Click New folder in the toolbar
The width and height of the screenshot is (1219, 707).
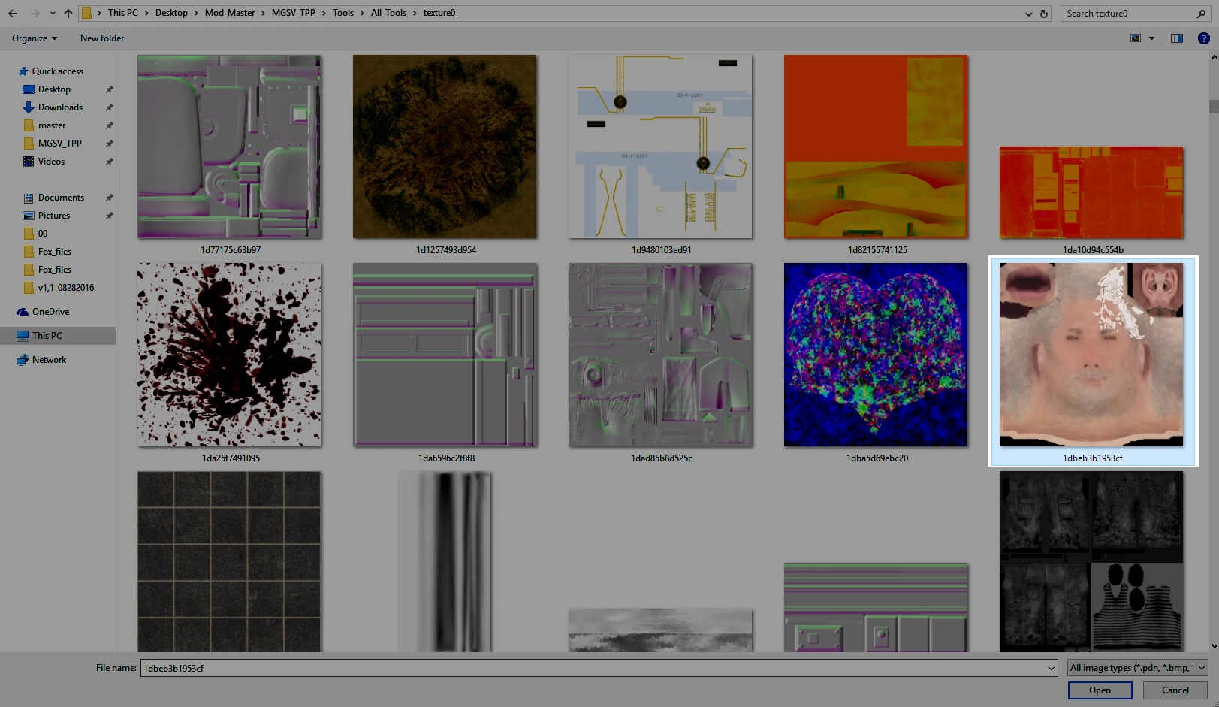pyautogui.click(x=102, y=38)
